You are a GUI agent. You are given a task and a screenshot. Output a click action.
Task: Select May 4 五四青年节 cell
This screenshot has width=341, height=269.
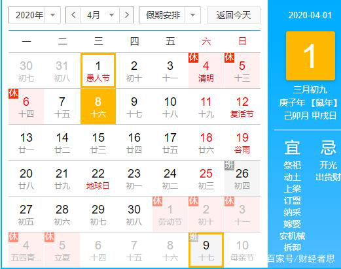26,250
